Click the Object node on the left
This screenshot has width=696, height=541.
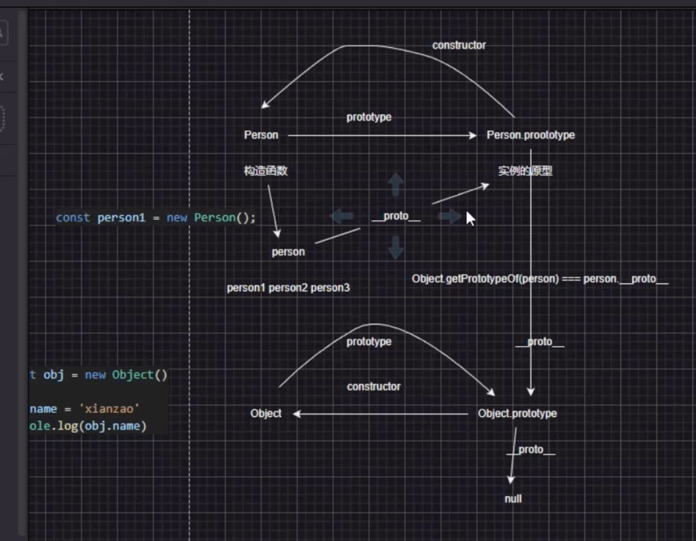pos(266,413)
